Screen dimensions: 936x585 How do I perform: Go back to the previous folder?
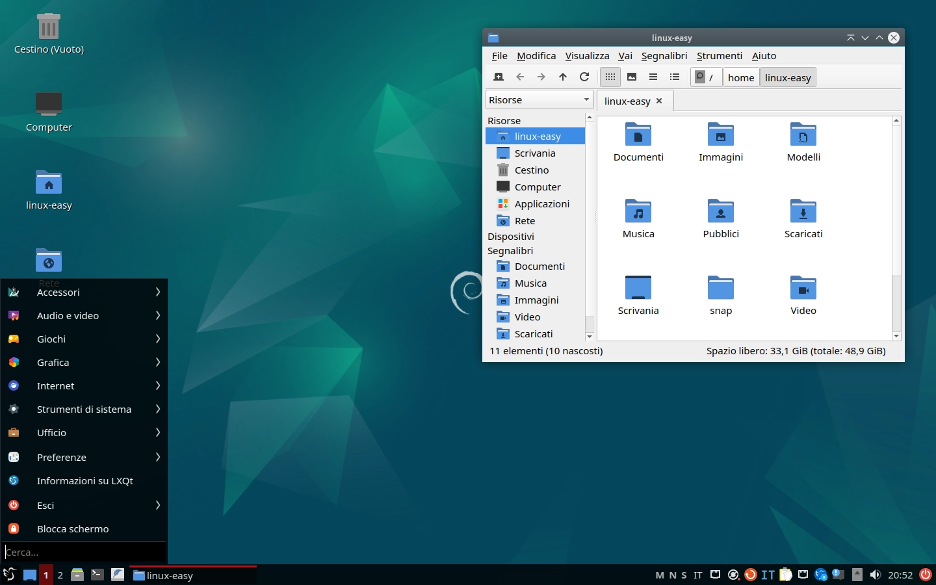[520, 77]
